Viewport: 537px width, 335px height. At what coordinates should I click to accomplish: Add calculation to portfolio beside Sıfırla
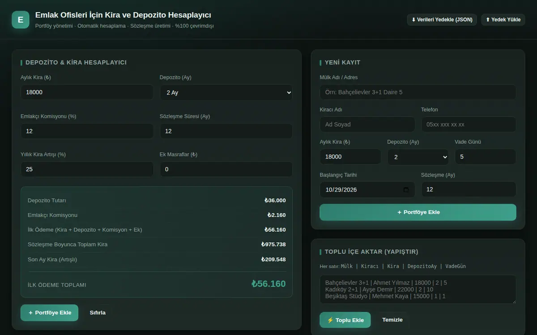(x=49, y=313)
